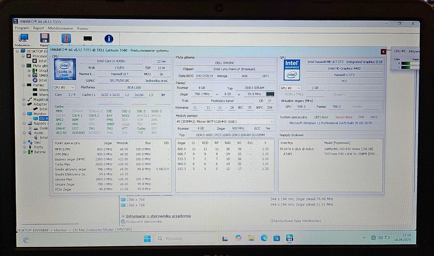This screenshot has height=256, width=434.
Task: Open the Windows Start button
Action: click(x=147, y=239)
